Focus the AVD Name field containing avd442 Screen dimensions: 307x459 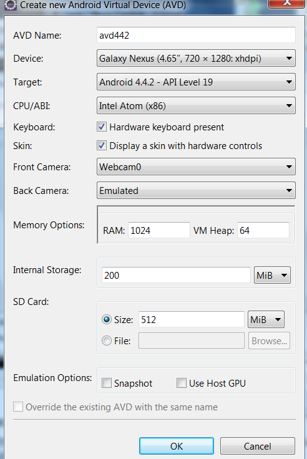point(196,35)
